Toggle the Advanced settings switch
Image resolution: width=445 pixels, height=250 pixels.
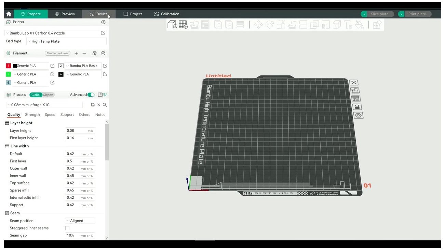click(91, 95)
